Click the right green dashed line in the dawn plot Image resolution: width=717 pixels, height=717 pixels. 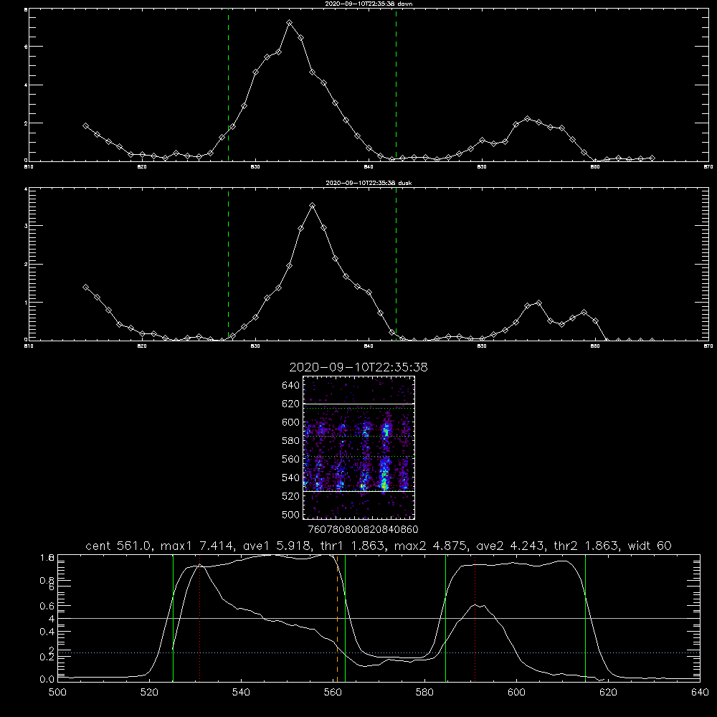pyautogui.click(x=396, y=85)
